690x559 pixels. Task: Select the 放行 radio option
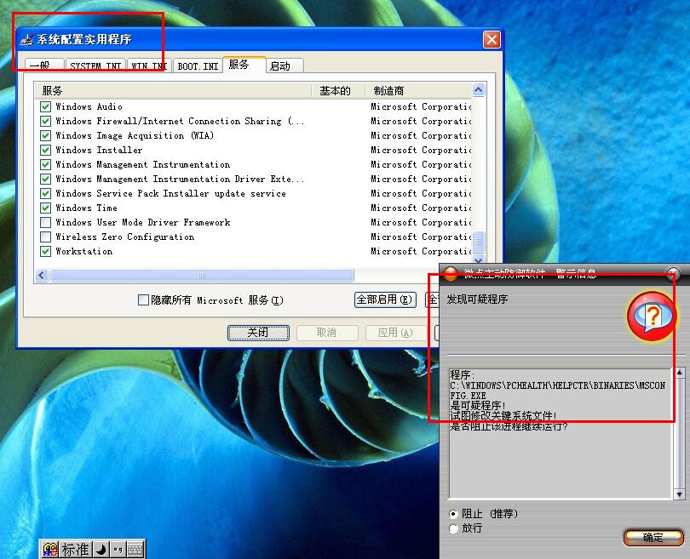coord(453,528)
